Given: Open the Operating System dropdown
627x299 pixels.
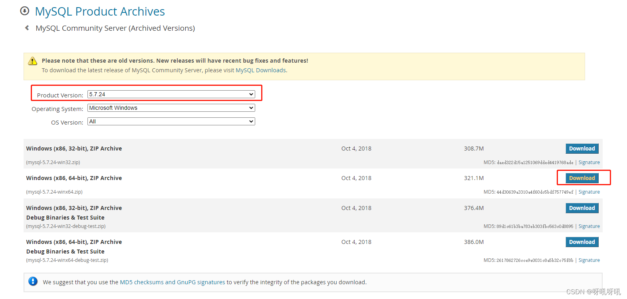Looking at the screenshot, I should pyautogui.click(x=171, y=108).
